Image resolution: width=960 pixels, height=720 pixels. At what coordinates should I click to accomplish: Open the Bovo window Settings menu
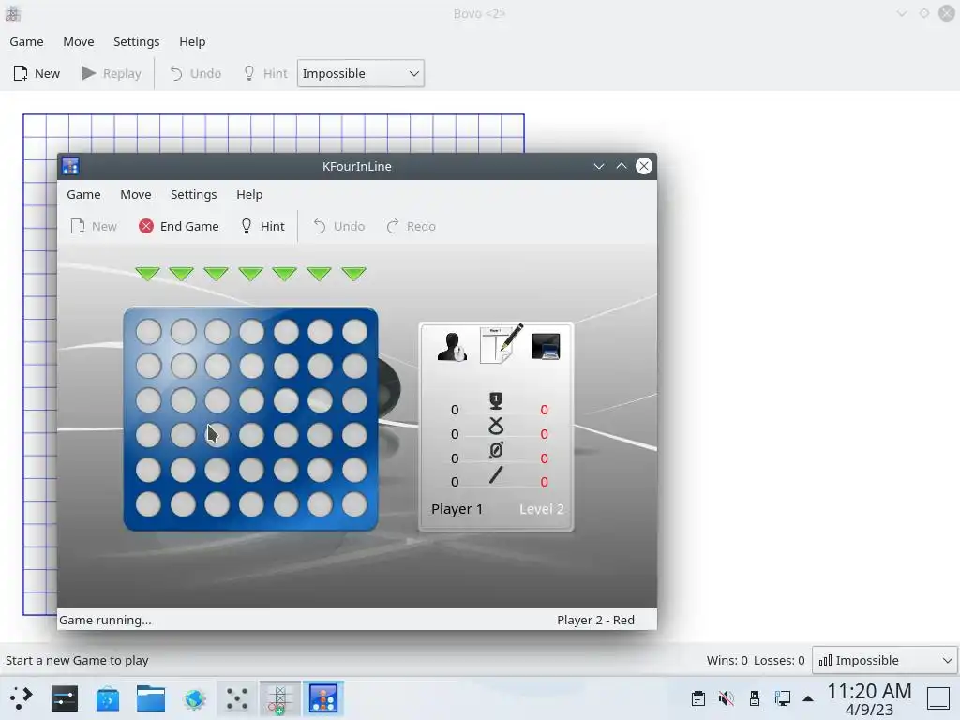coord(136,41)
